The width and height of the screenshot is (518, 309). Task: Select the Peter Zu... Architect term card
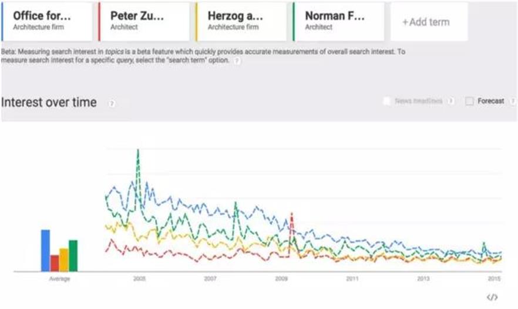coord(144,21)
